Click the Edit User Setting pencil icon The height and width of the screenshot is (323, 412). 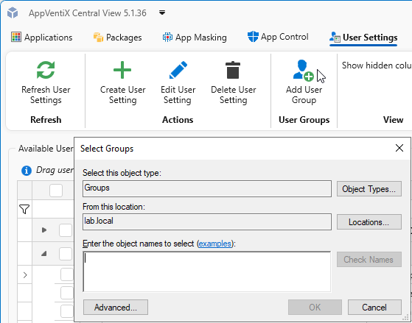point(178,70)
